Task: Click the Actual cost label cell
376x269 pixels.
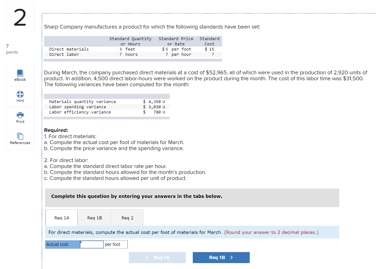Action: point(61,244)
